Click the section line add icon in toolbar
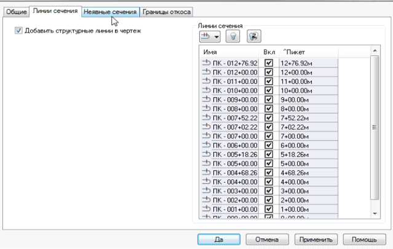 [x=204, y=37]
